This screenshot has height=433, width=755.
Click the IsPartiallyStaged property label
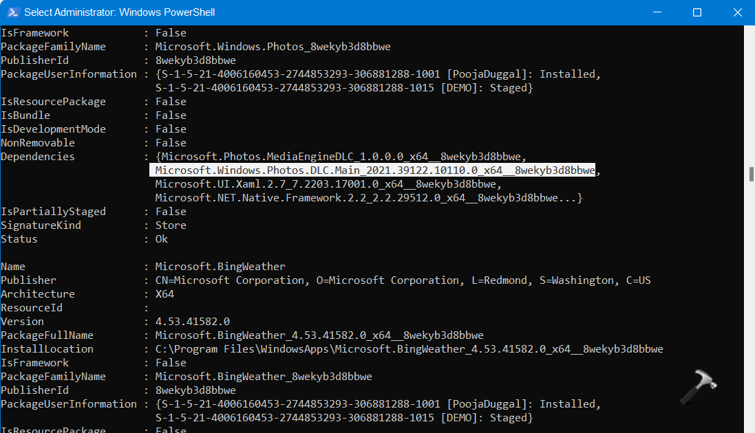click(x=53, y=212)
